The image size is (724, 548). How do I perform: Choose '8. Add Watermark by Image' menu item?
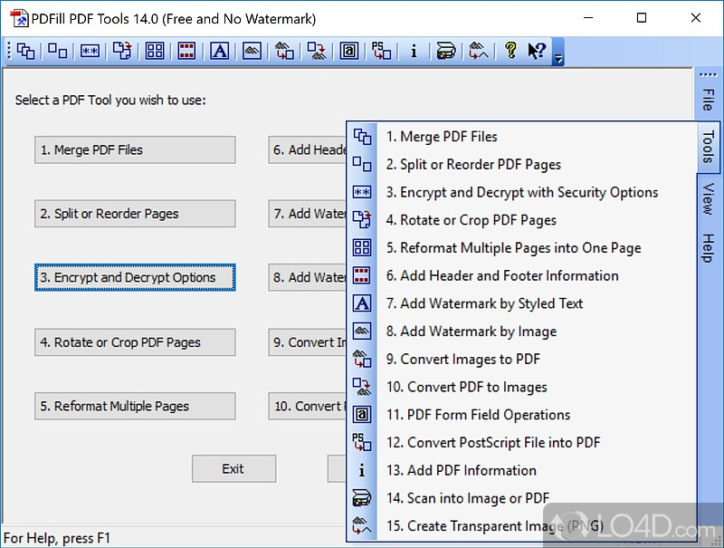coord(521,331)
